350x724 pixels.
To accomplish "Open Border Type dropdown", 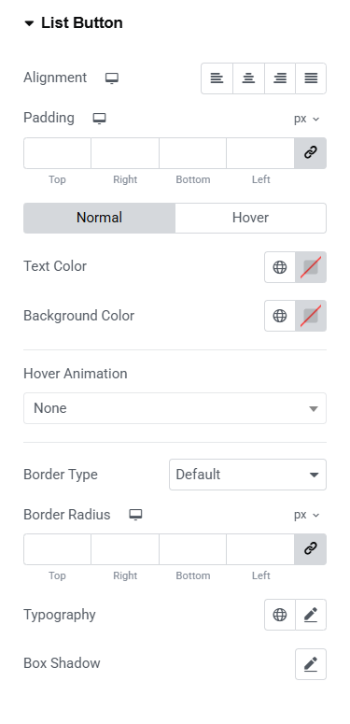I will coord(247,475).
